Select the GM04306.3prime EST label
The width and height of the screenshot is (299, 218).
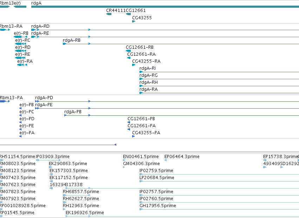coord(141,164)
